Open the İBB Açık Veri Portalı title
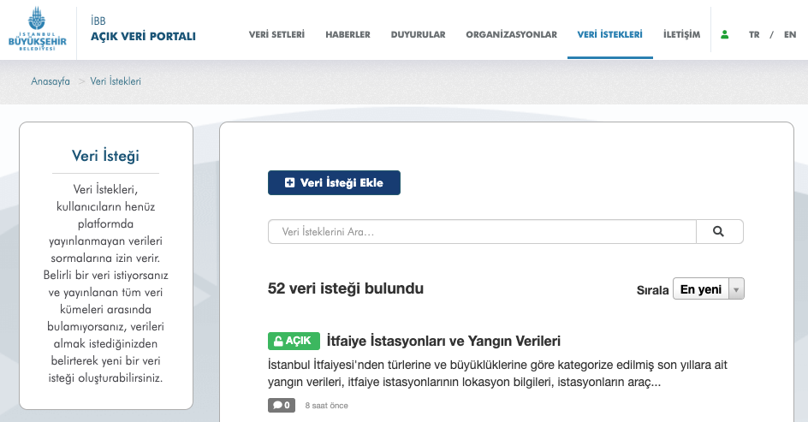Image resolution: width=808 pixels, height=422 pixels. point(143,29)
